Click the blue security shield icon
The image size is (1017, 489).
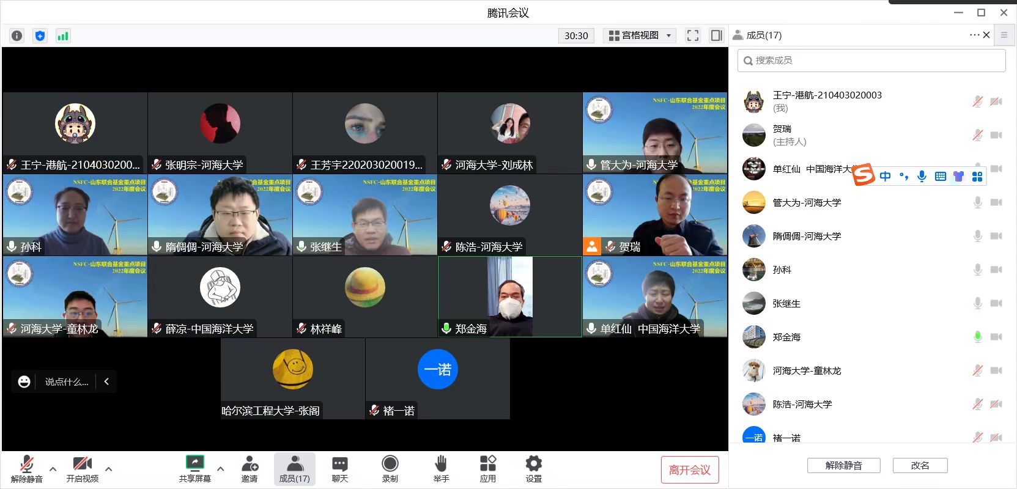(x=40, y=35)
